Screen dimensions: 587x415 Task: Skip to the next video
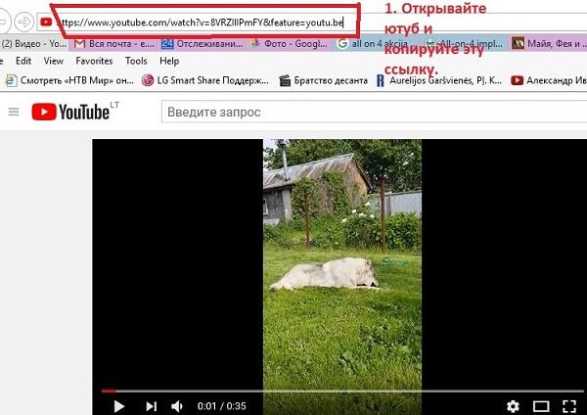151,405
